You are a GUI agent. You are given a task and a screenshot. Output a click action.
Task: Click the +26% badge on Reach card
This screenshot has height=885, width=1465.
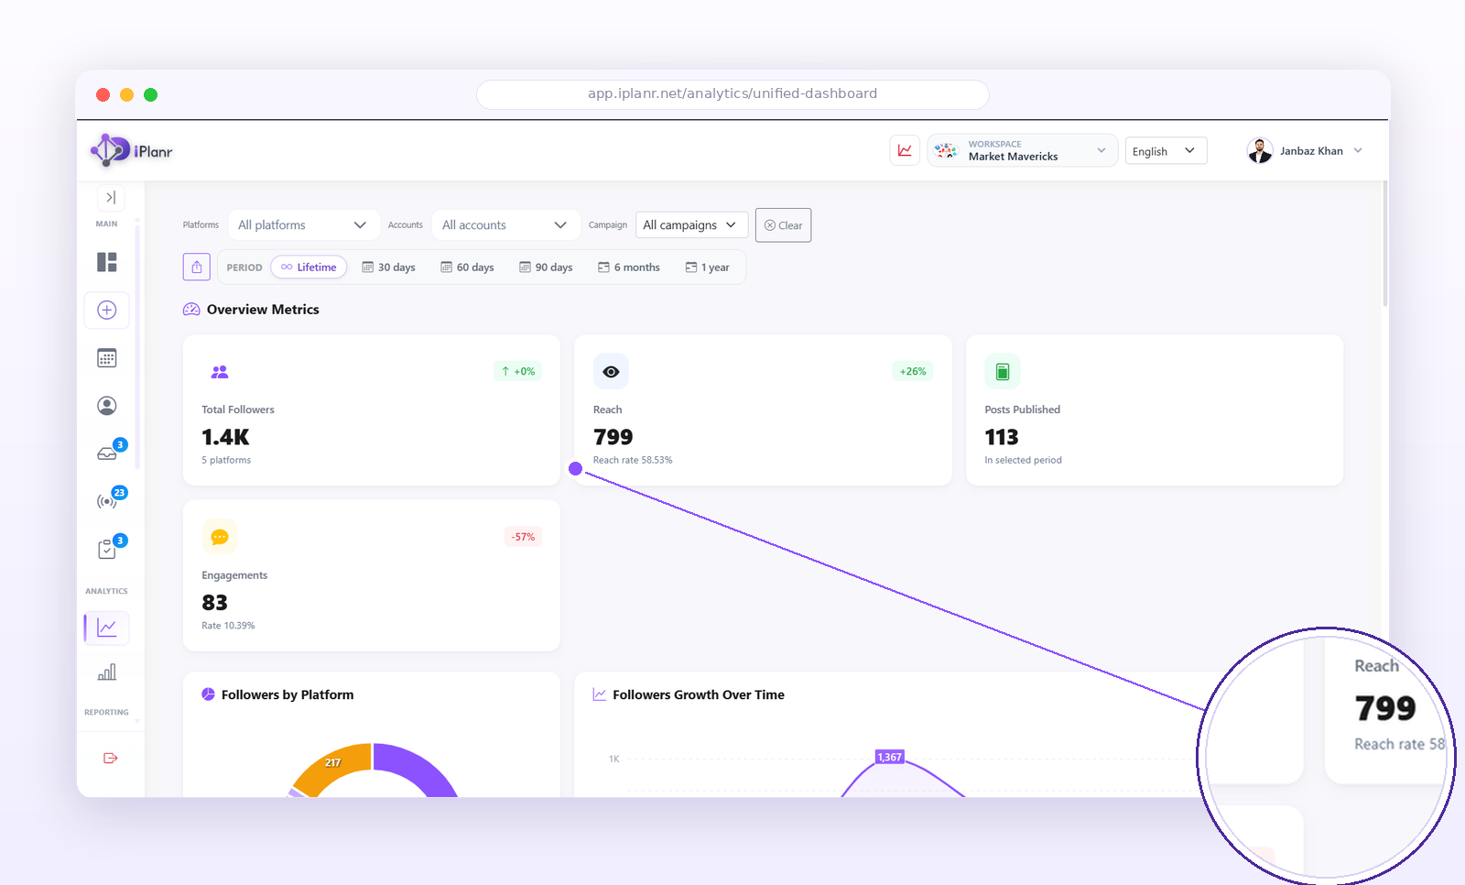913,371
